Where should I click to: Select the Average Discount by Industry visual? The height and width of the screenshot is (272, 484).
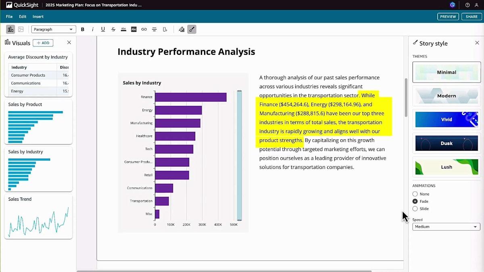pos(38,74)
